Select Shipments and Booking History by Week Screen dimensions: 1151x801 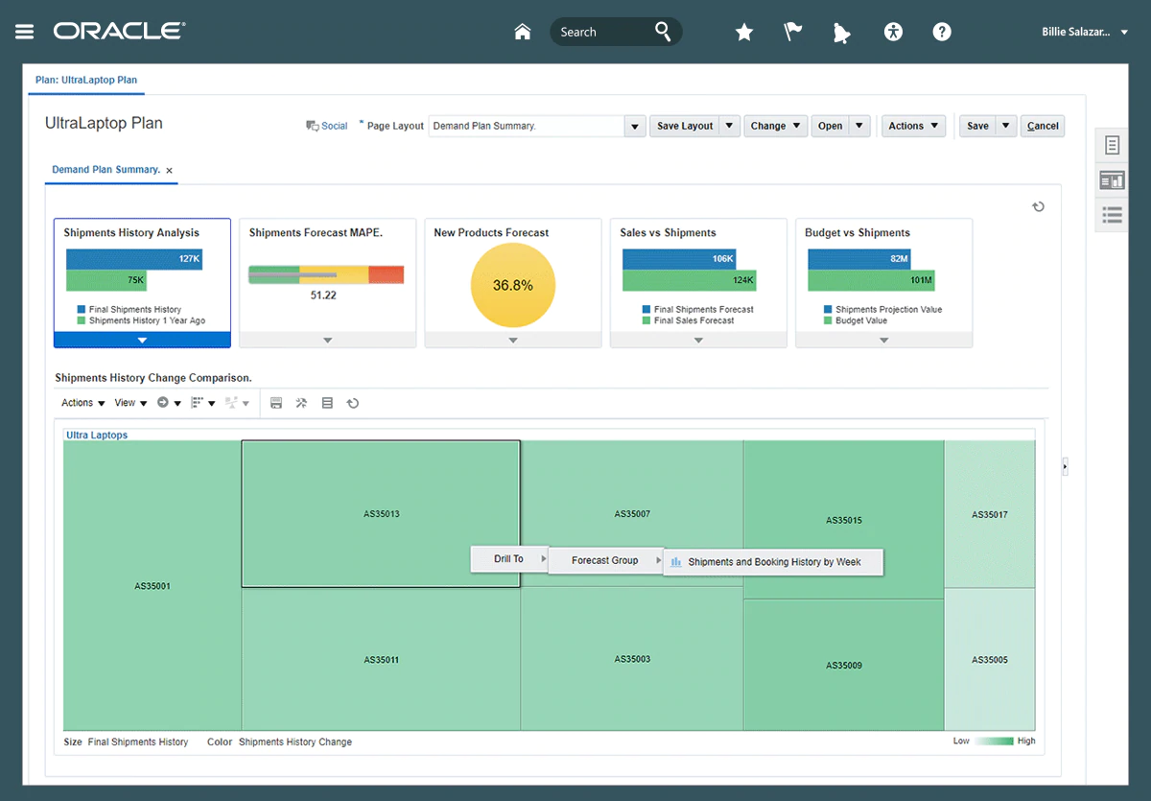[773, 562]
